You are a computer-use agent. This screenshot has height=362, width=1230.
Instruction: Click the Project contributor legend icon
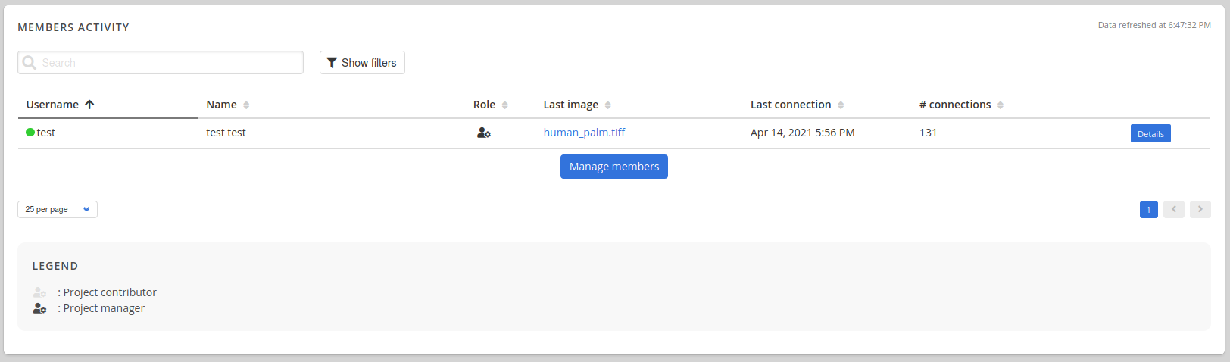click(x=40, y=292)
